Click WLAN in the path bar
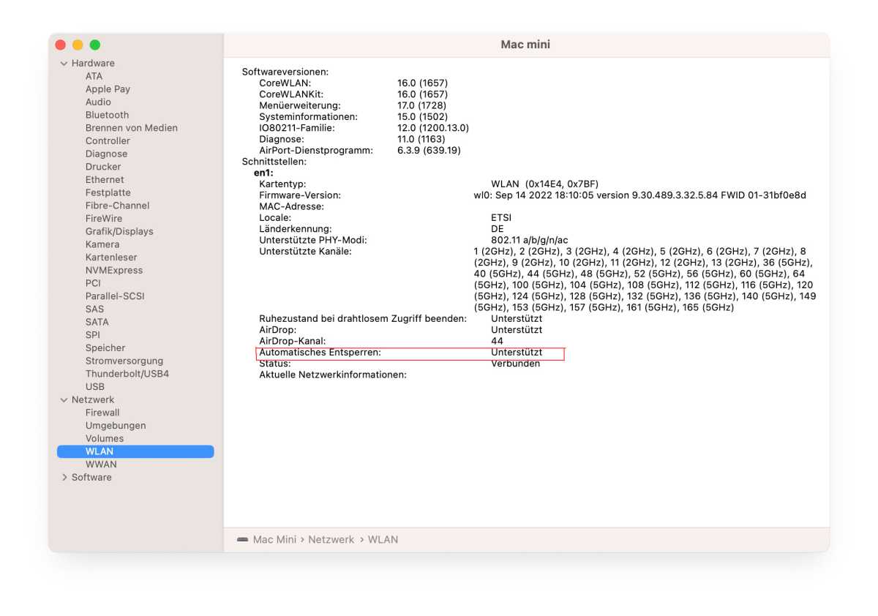Viewport: 878px width, 616px height. pyautogui.click(x=383, y=540)
